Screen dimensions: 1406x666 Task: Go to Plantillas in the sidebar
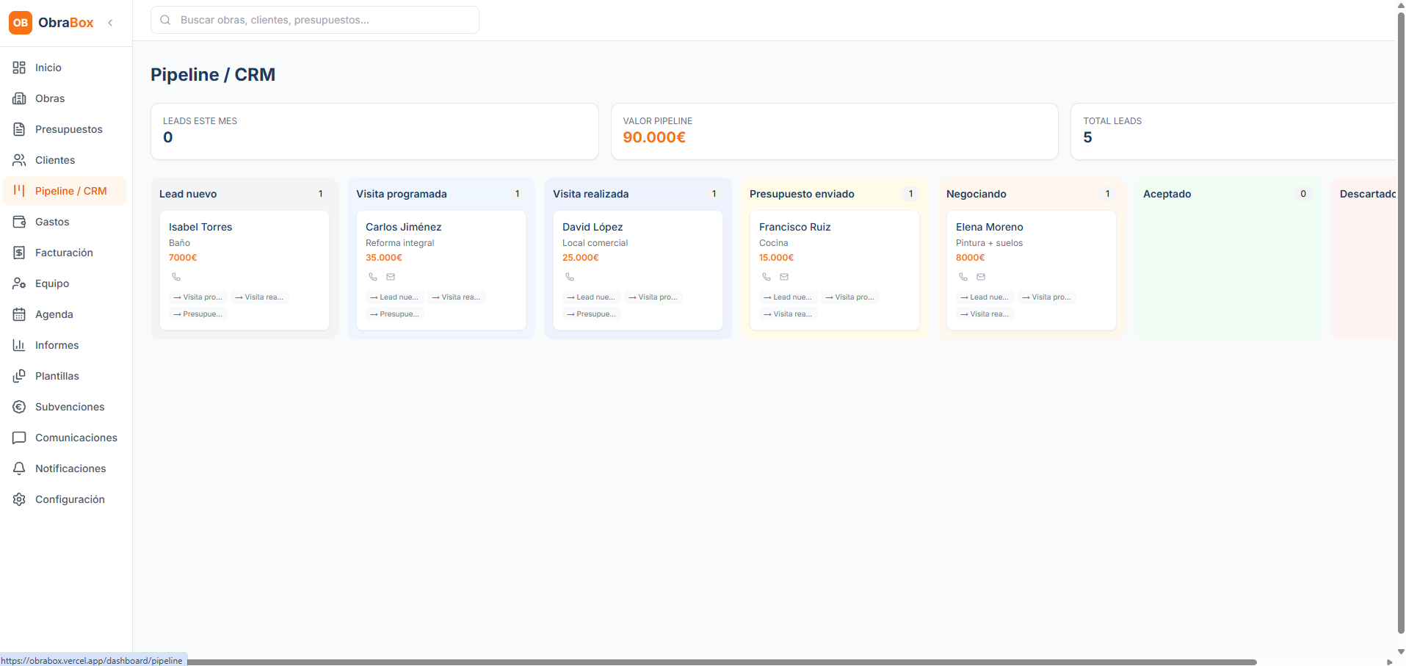[x=65, y=376]
